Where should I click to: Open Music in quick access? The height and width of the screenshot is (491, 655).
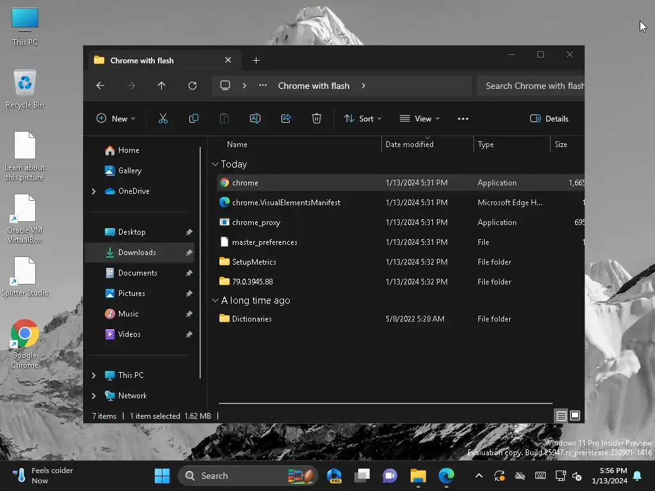128,314
